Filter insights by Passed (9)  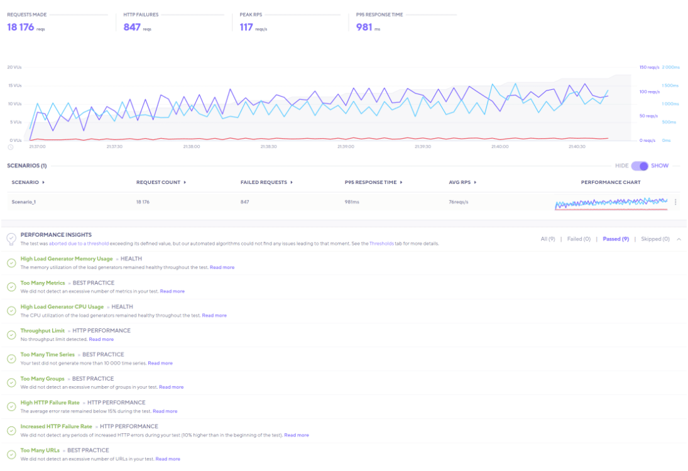coord(616,239)
